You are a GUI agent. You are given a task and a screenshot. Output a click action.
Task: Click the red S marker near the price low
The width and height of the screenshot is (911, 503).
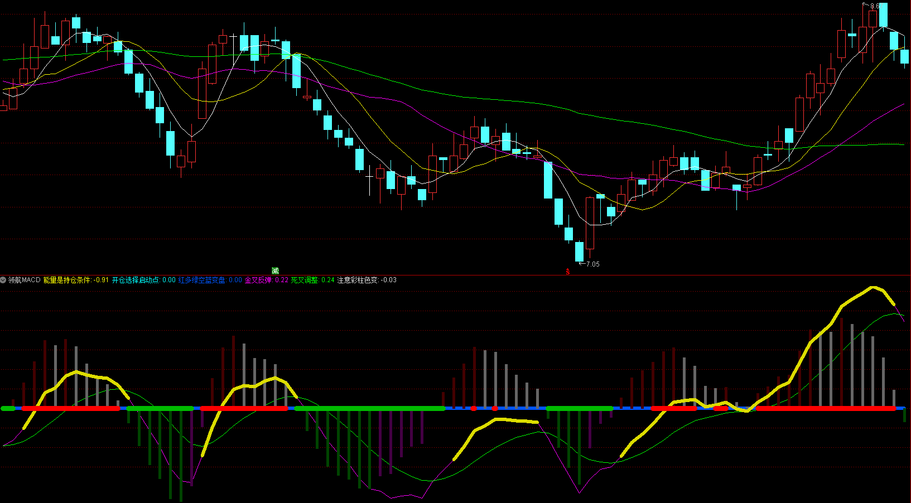[x=568, y=272]
